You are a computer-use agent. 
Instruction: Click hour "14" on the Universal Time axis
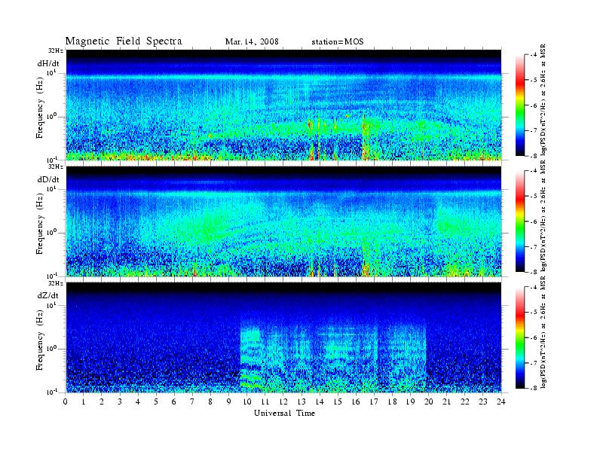[320, 401]
